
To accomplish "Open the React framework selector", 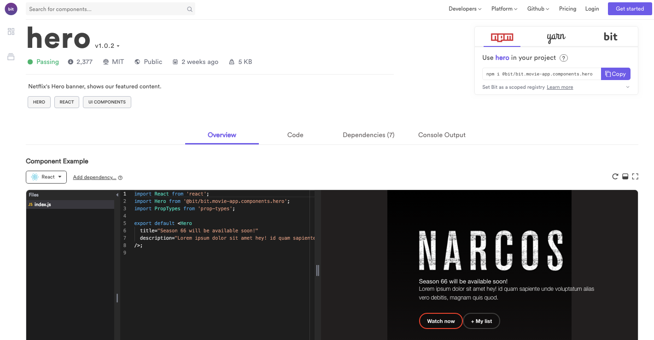I will pos(46,177).
